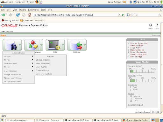Open the Documentation link
This screenshot has height=122, width=163.
(137, 50)
